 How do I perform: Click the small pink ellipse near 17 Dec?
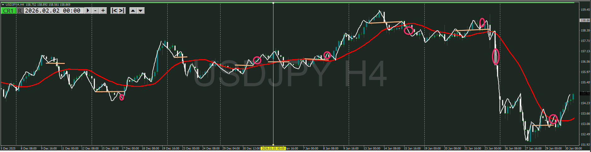point(122,98)
